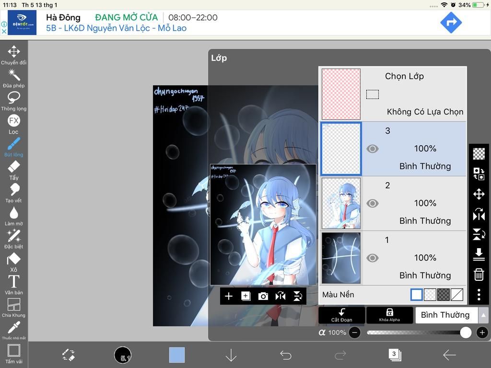Select the Làm mờ blur tool
This screenshot has height=368, width=491.
click(x=14, y=216)
